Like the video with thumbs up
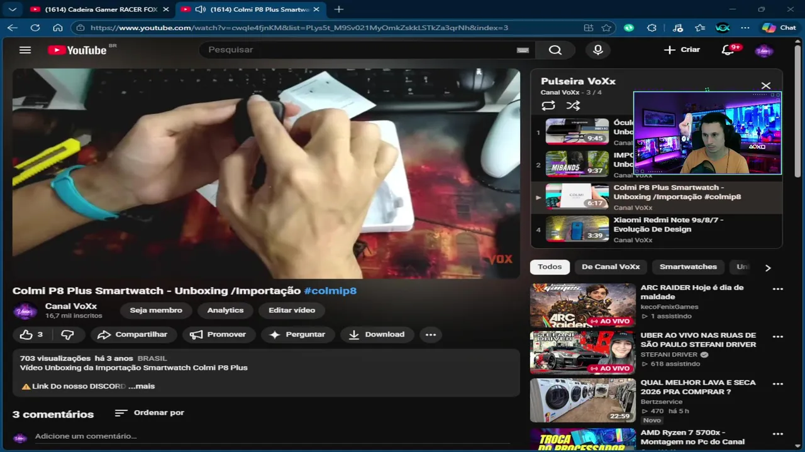Image resolution: width=805 pixels, height=452 pixels. click(x=31, y=335)
